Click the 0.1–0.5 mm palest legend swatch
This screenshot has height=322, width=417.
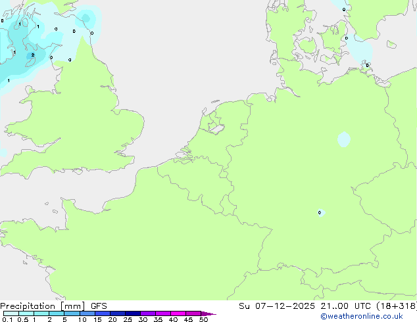click(x=11, y=313)
